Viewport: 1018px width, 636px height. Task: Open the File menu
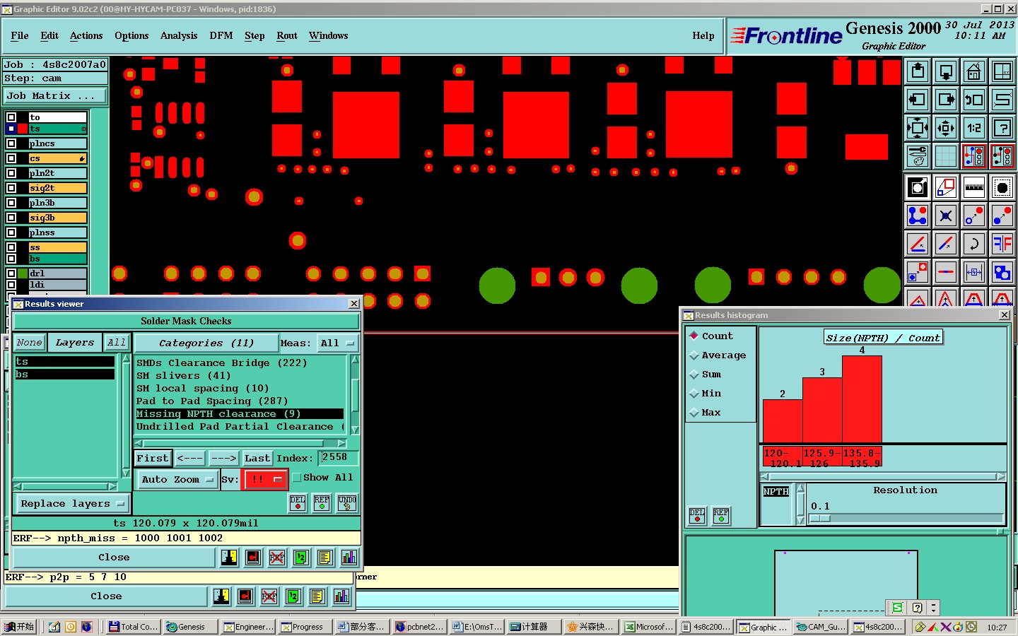pos(20,35)
